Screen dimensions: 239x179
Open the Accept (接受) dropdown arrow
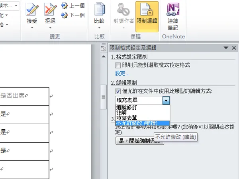tap(32, 28)
